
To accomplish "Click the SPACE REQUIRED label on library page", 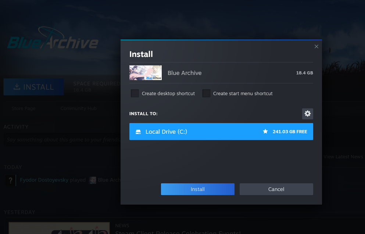I will (x=97, y=83).
